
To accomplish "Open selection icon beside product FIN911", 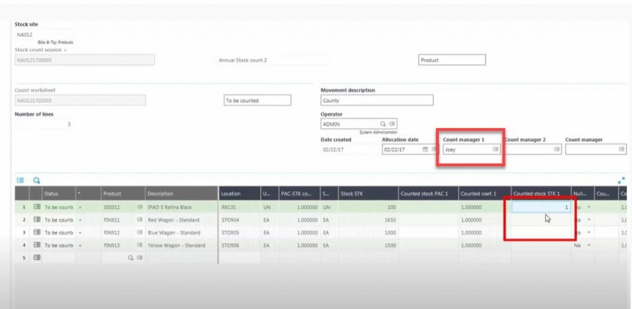I will [x=139, y=220].
